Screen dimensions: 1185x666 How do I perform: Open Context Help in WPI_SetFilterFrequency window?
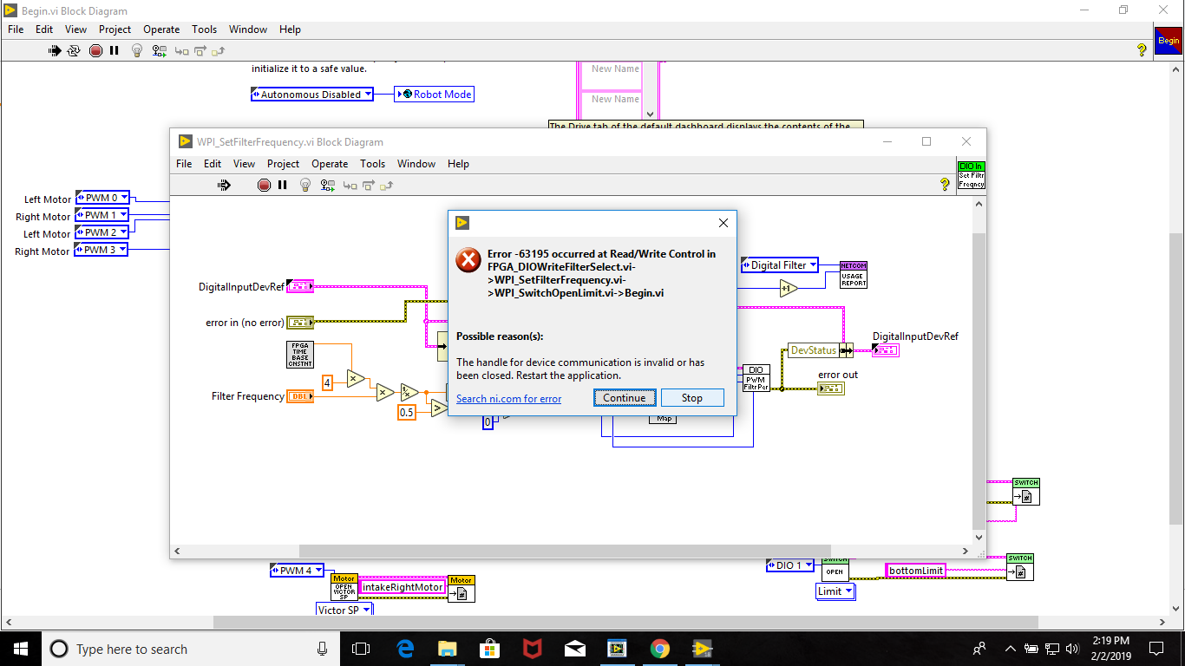point(946,185)
